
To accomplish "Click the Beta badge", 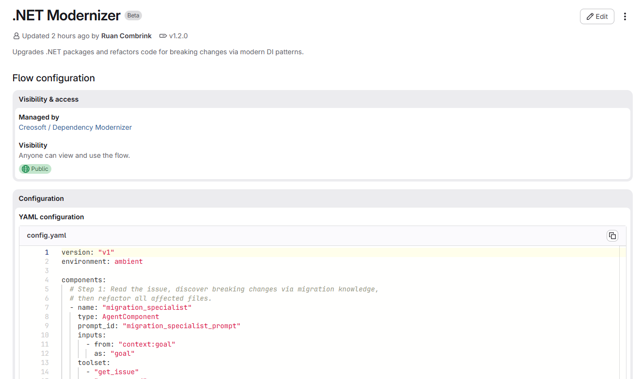I will 133,15.
